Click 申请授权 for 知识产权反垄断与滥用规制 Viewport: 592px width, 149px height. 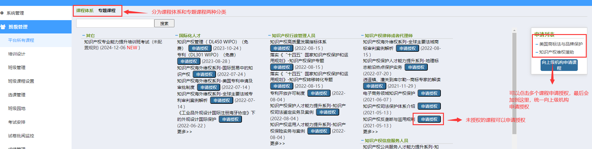tap(429, 119)
